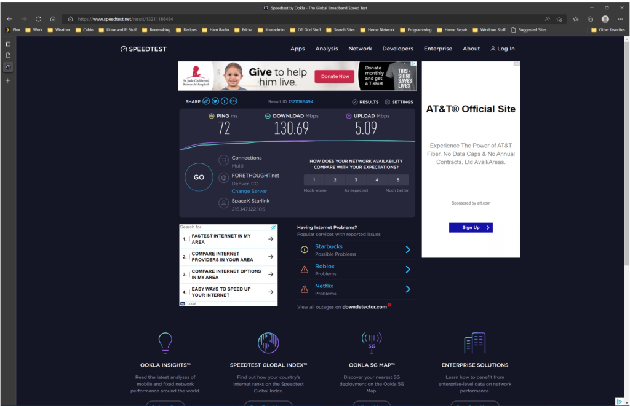
Task: Rate network availability as 5 Much better
Action: pyautogui.click(x=397, y=179)
